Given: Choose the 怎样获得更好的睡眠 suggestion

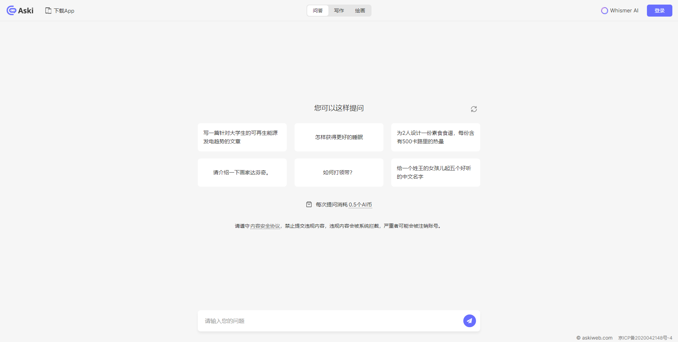Looking at the screenshot, I should [339, 137].
